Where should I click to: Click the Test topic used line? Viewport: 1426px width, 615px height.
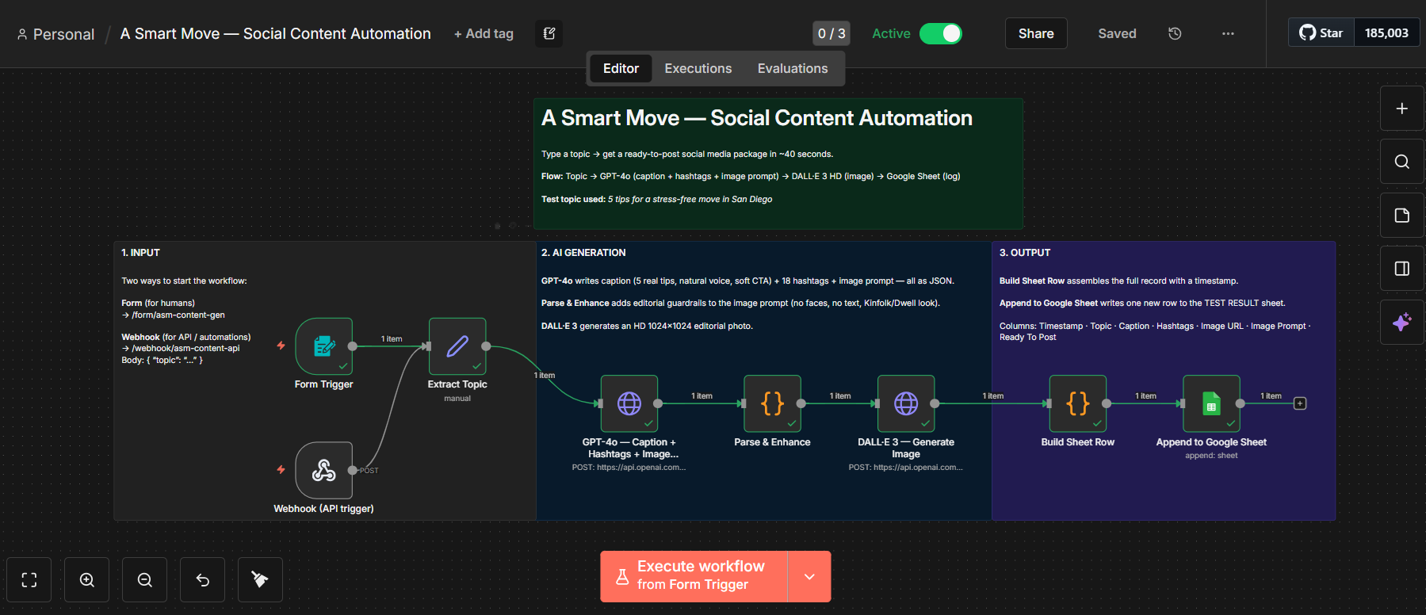(656, 200)
